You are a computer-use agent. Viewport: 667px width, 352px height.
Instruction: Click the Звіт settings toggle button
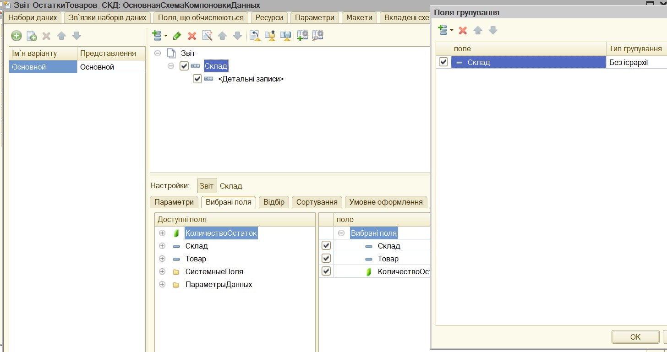207,186
